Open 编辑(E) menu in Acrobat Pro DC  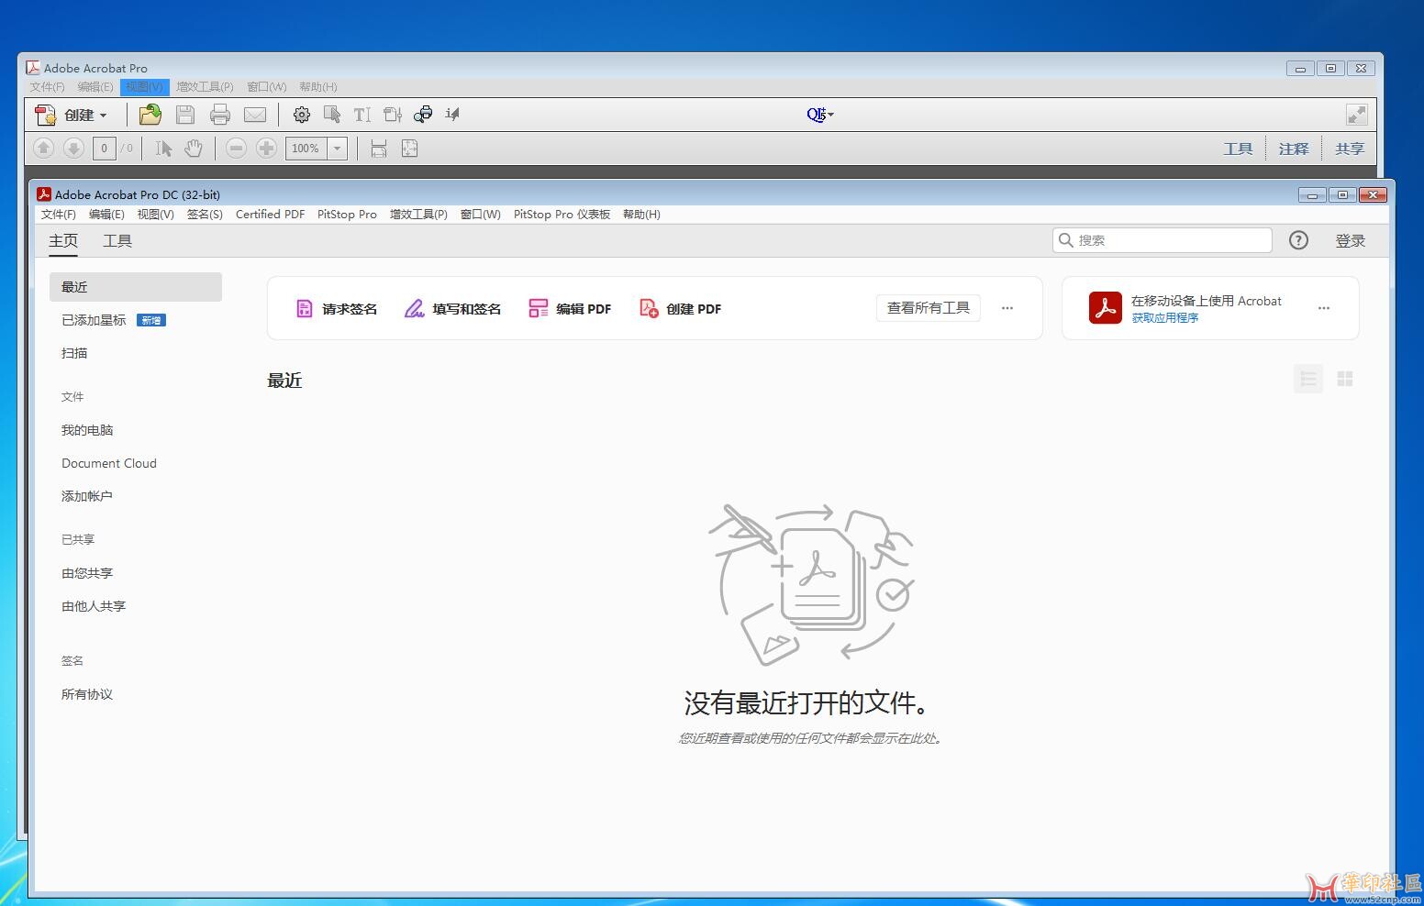coord(106,214)
